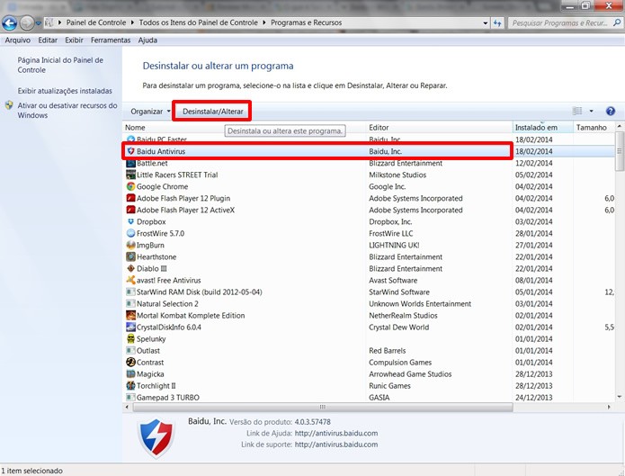Click Unknown Worlds Entertainment editor cell
The image size is (625, 476).
420,303
